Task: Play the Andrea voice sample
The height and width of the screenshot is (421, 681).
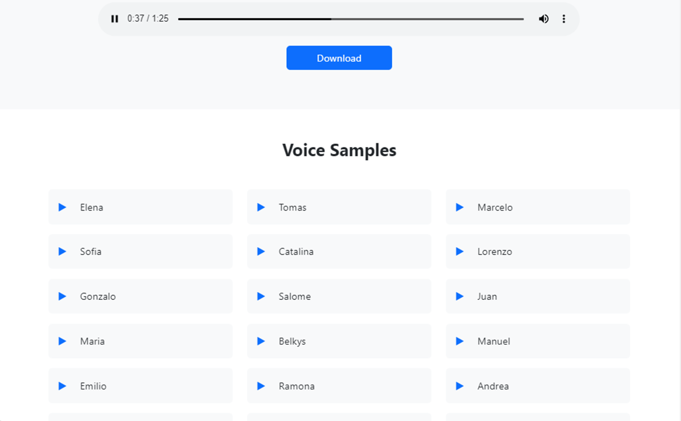Action: tap(459, 386)
